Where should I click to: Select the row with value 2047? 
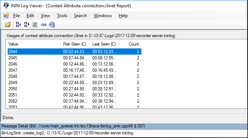click(75, 70)
